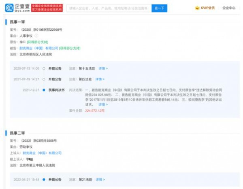
Task: Click the case amount 224,572.12元
Action: 95,110
